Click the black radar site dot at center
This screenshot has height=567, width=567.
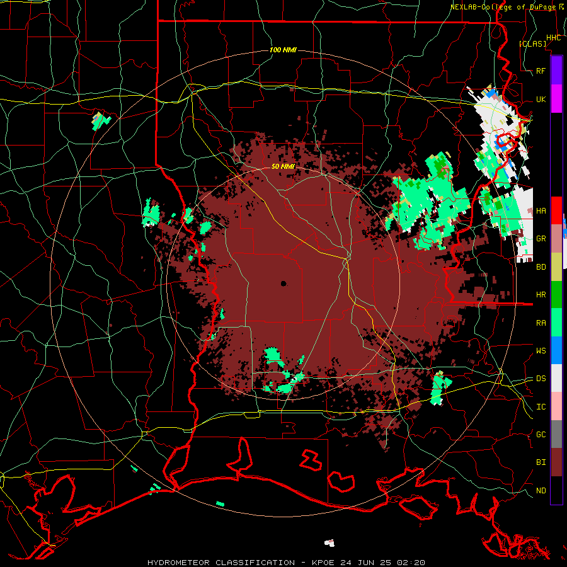coord(283,283)
